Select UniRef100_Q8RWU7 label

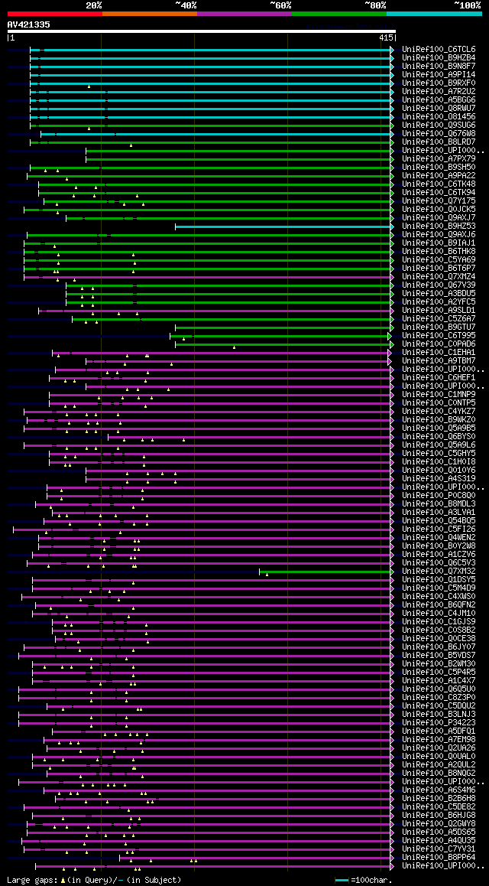pyautogui.click(x=439, y=109)
